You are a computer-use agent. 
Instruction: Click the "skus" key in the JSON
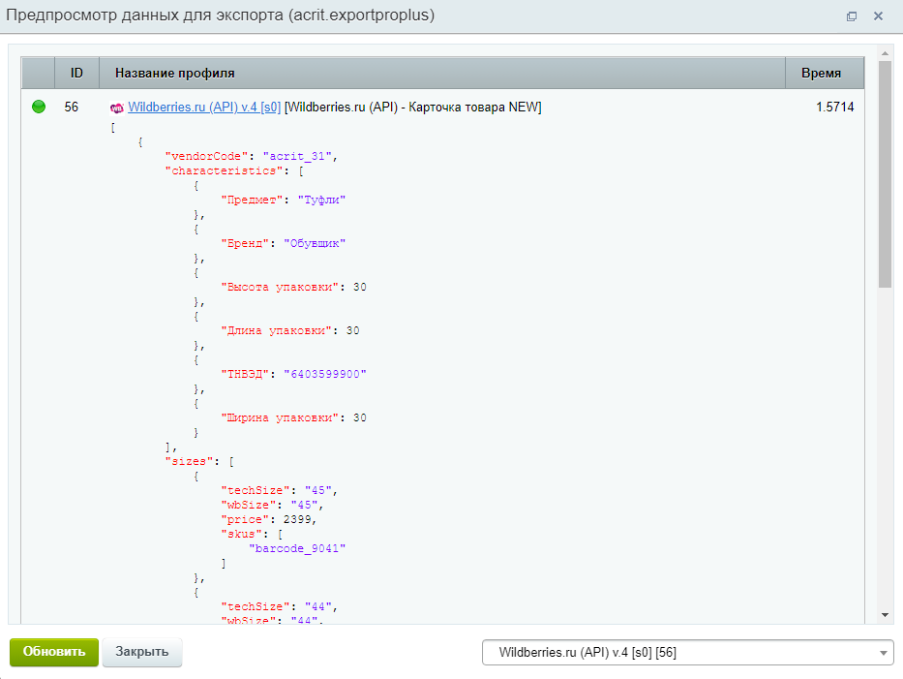click(242, 534)
